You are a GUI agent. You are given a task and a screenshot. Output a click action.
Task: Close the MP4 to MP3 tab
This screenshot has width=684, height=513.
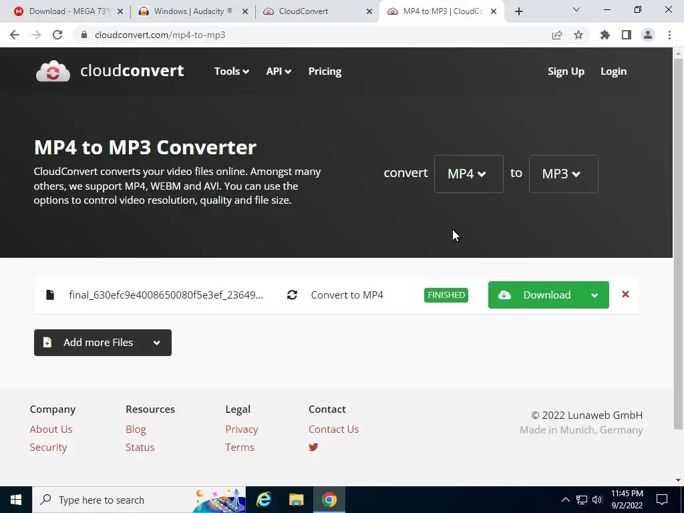click(x=494, y=11)
